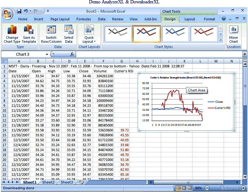Go to last sheet navigation arrow
The height and width of the screenshot is (192, 248).
17,182
